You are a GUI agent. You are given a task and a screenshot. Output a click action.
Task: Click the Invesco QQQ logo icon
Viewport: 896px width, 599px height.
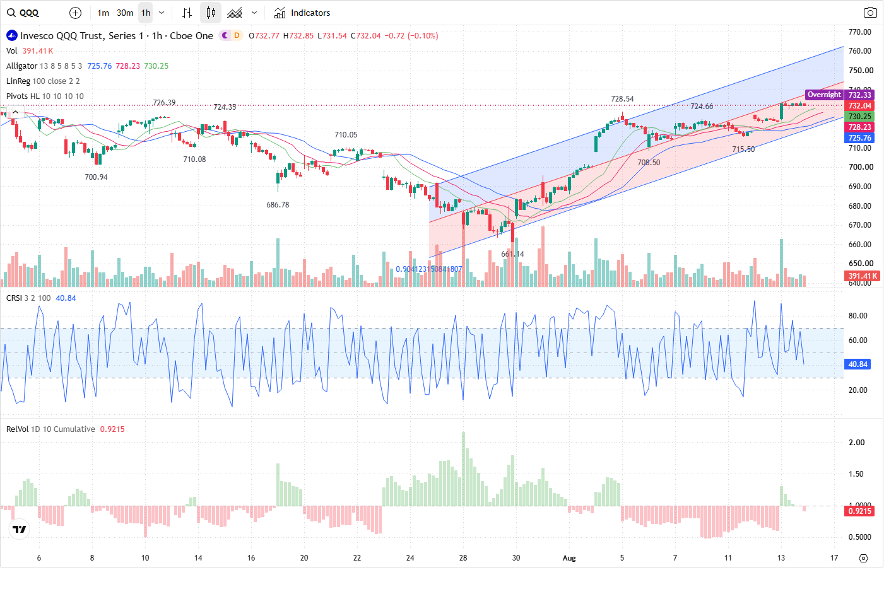(x=11, y=35)
